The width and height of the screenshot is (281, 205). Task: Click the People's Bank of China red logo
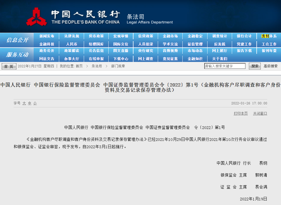tap(36, 17)
